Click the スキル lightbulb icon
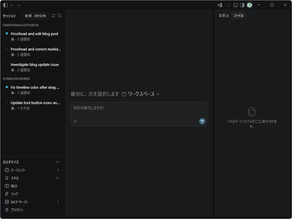This screenshot has height=219, width=292. (7, 178)
